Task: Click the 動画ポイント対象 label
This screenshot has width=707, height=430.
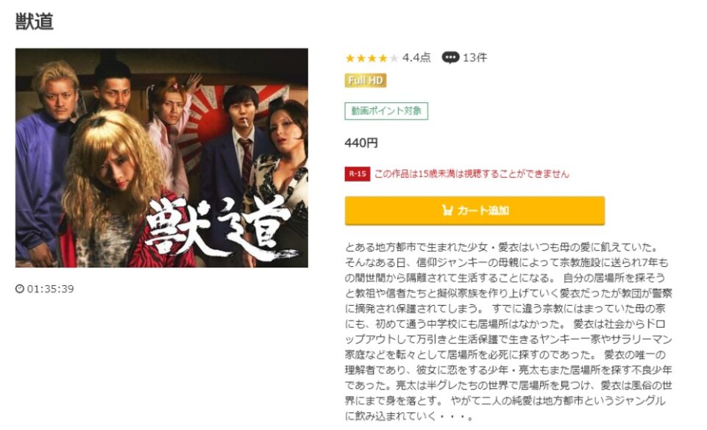Action: (x=386, y=111)
